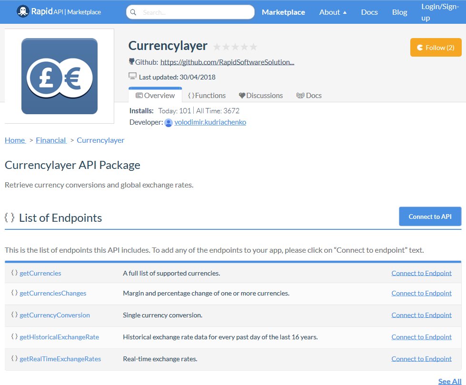The image size is (466, 385).
Task: Click the braces icon beside getCurrencyConversion
Action: pyautogui.click(x=14, y=315)
